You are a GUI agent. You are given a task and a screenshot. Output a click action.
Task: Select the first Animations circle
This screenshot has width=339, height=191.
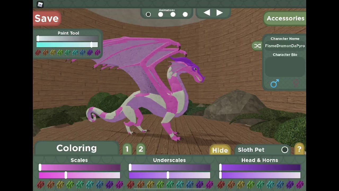click(148, 15)
